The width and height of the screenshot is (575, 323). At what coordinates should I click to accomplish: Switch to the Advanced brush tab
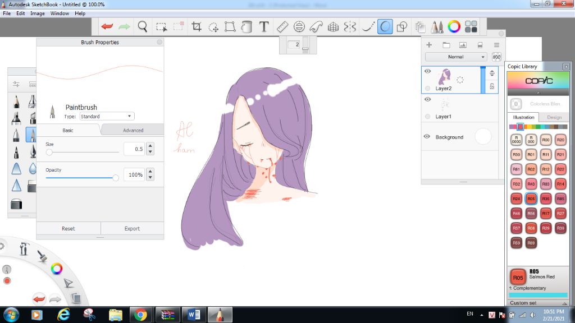click(133, 130)
